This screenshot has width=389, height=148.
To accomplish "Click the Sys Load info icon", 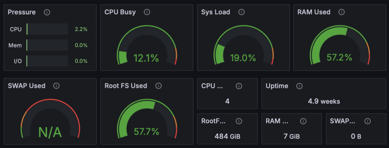I will (x=241, y=12).
